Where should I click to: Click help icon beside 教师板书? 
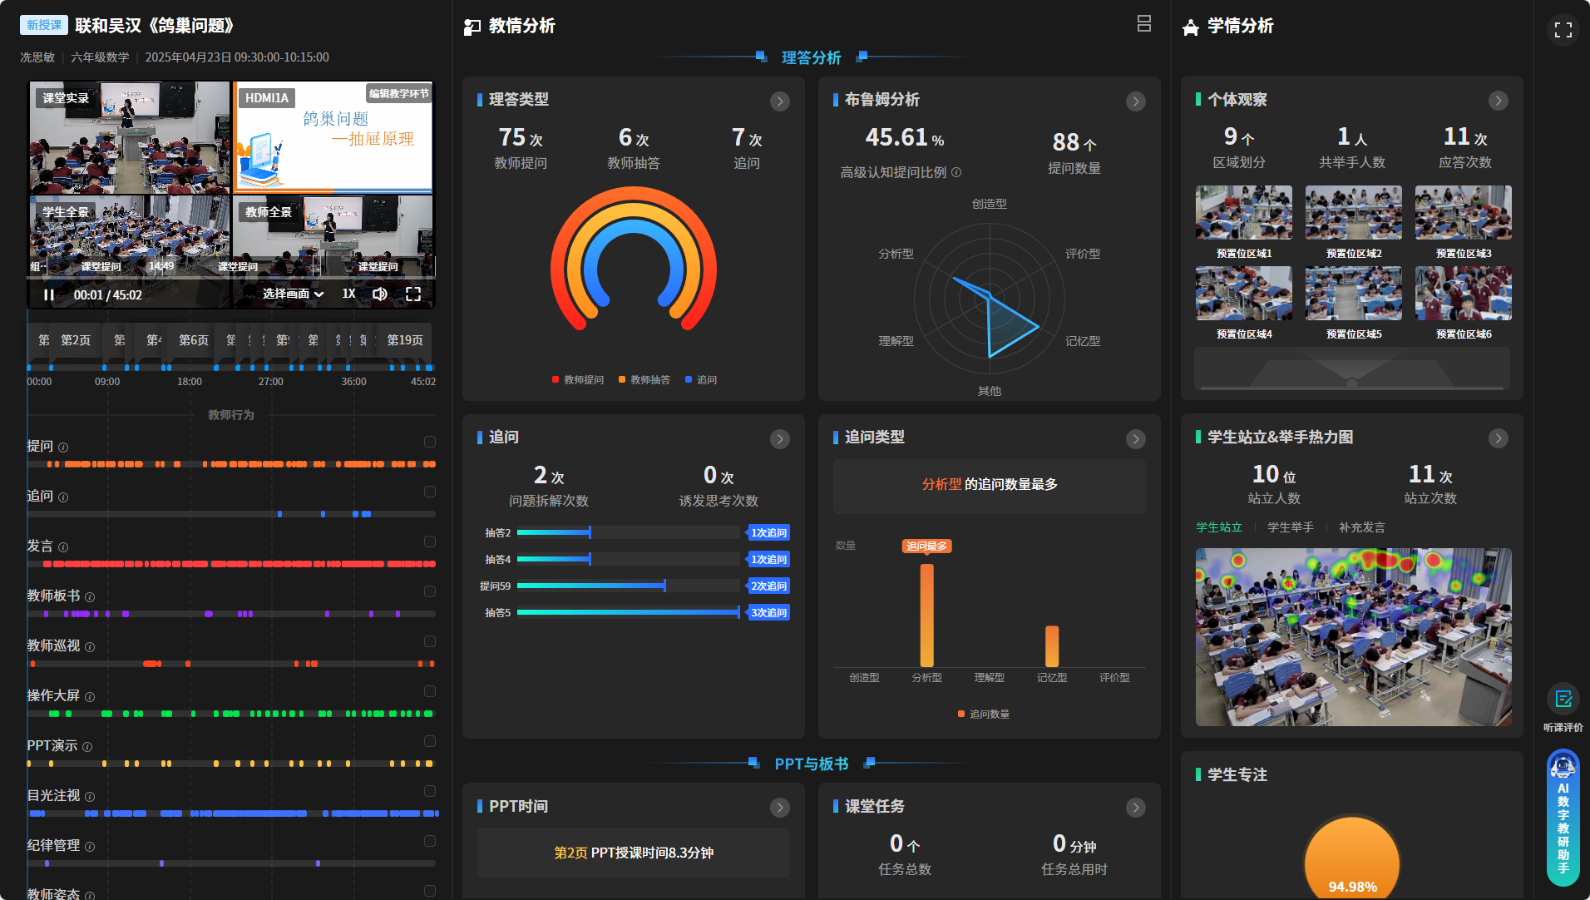click(90, 597)
